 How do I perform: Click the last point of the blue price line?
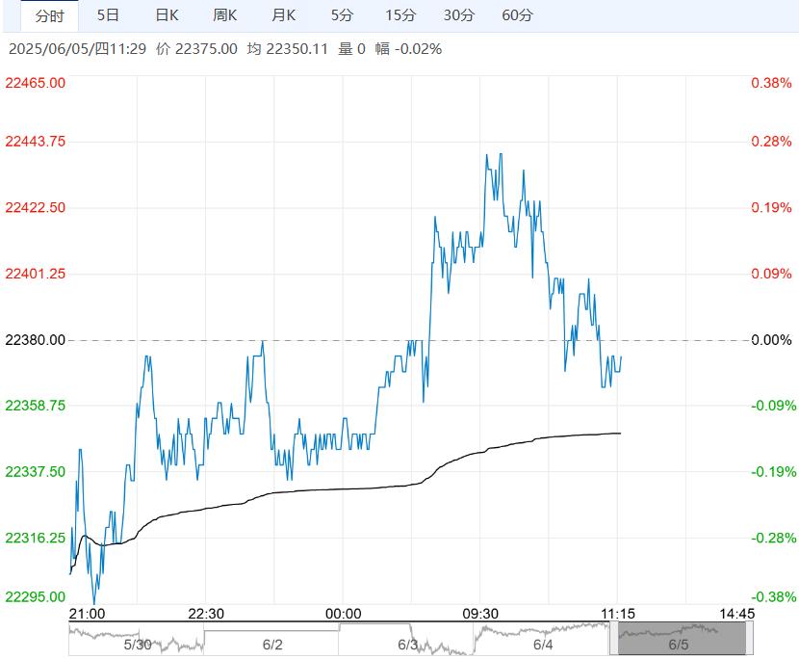click(621, 356)
